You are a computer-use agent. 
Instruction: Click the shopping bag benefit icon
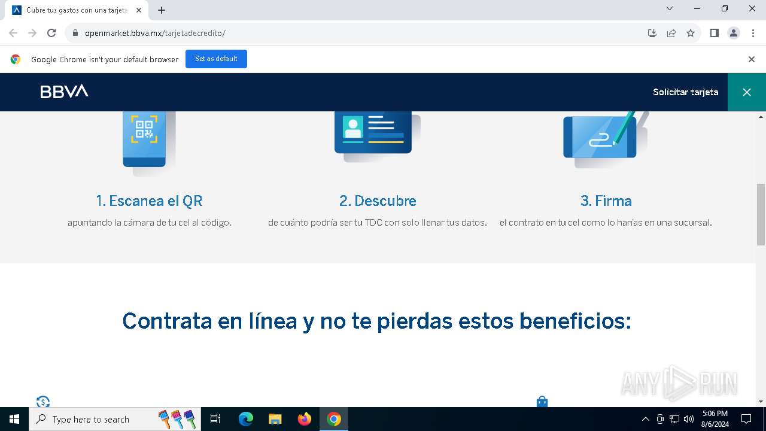tap(542, 402)
